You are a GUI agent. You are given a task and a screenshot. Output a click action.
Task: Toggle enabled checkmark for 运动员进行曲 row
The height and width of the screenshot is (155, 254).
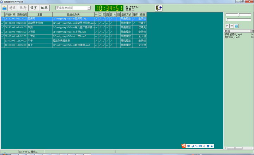(x=2, y=23)
